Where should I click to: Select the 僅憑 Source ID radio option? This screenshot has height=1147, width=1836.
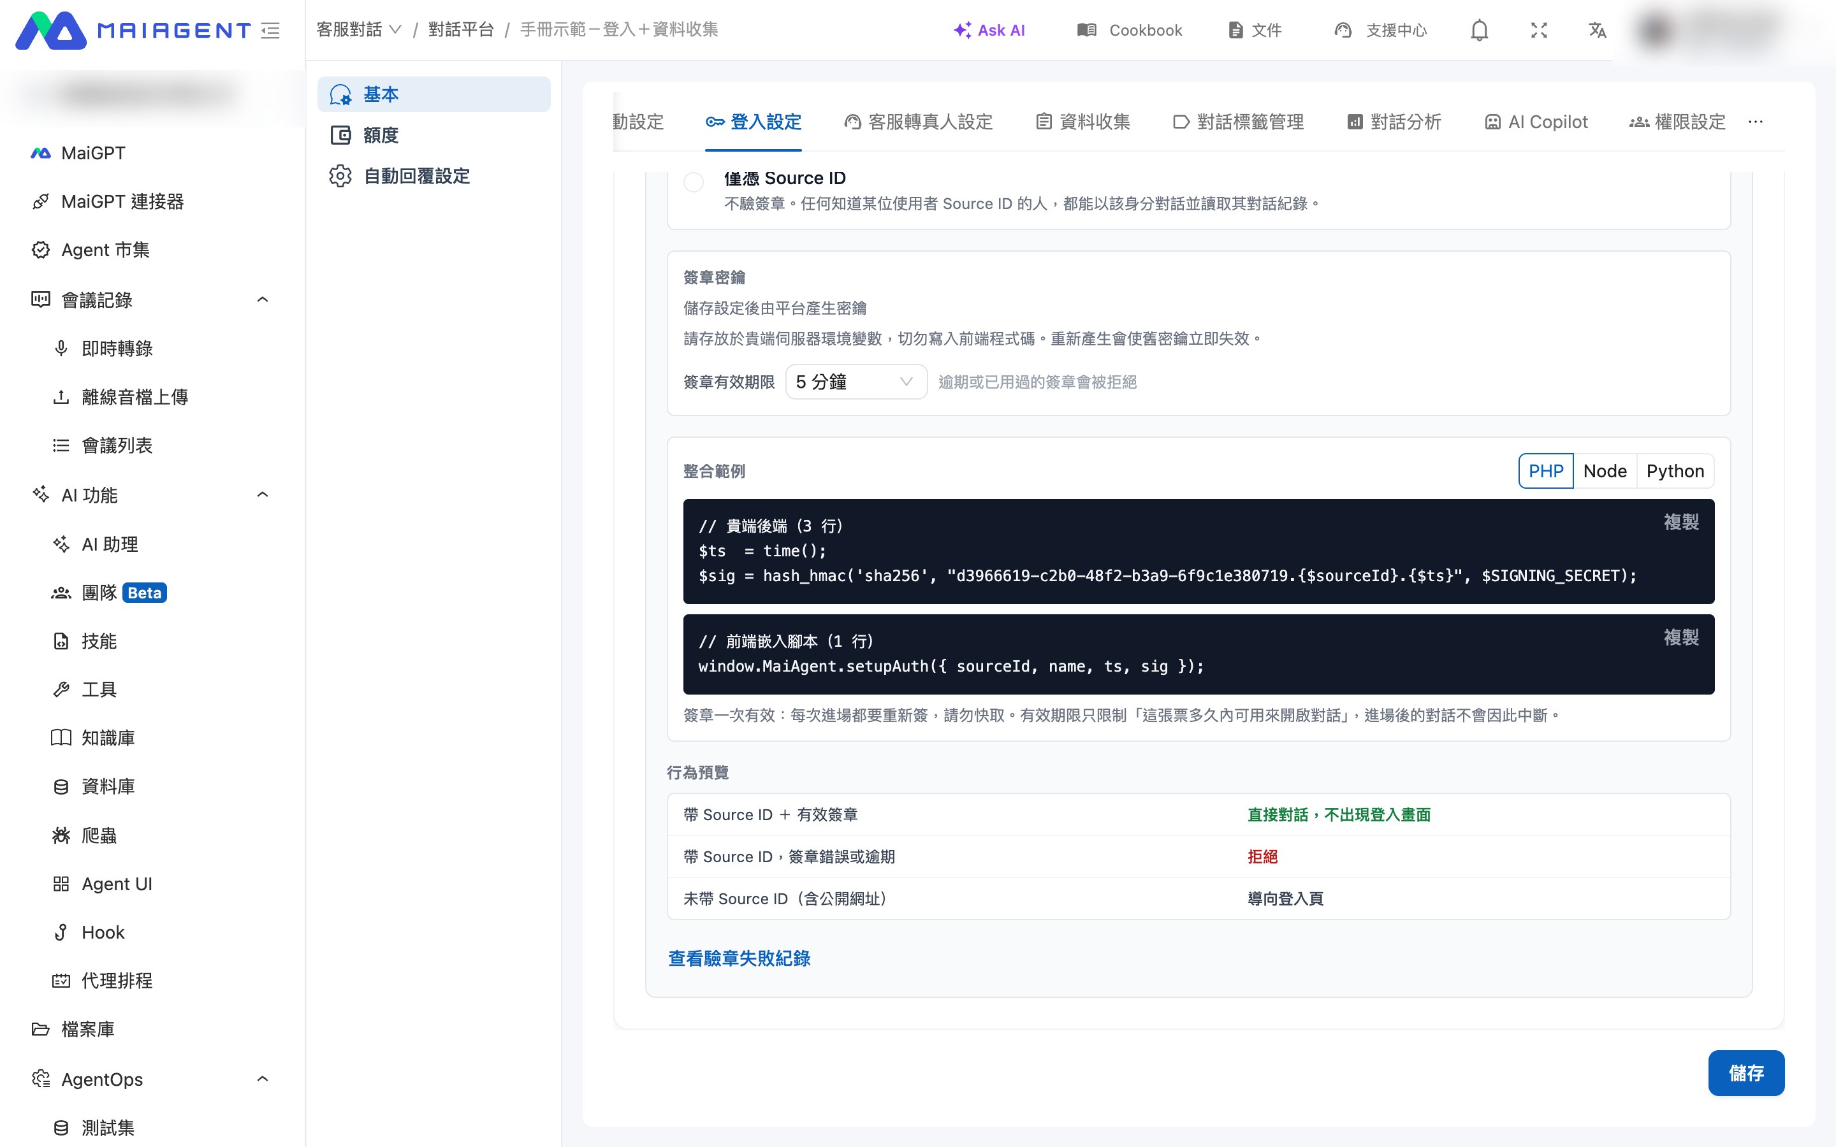[694, 182]
